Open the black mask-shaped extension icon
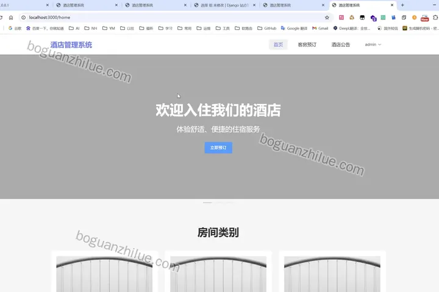This screenshot has height=292, width=439. click(x=362, y=18)
